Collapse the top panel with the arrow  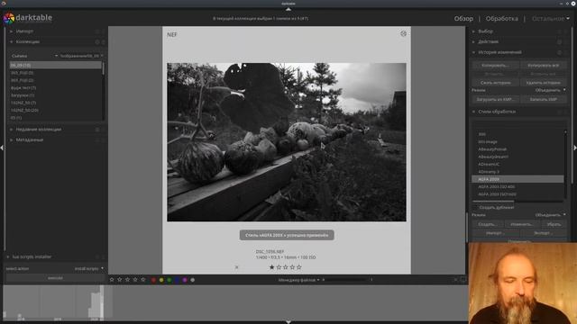(288, 9)
